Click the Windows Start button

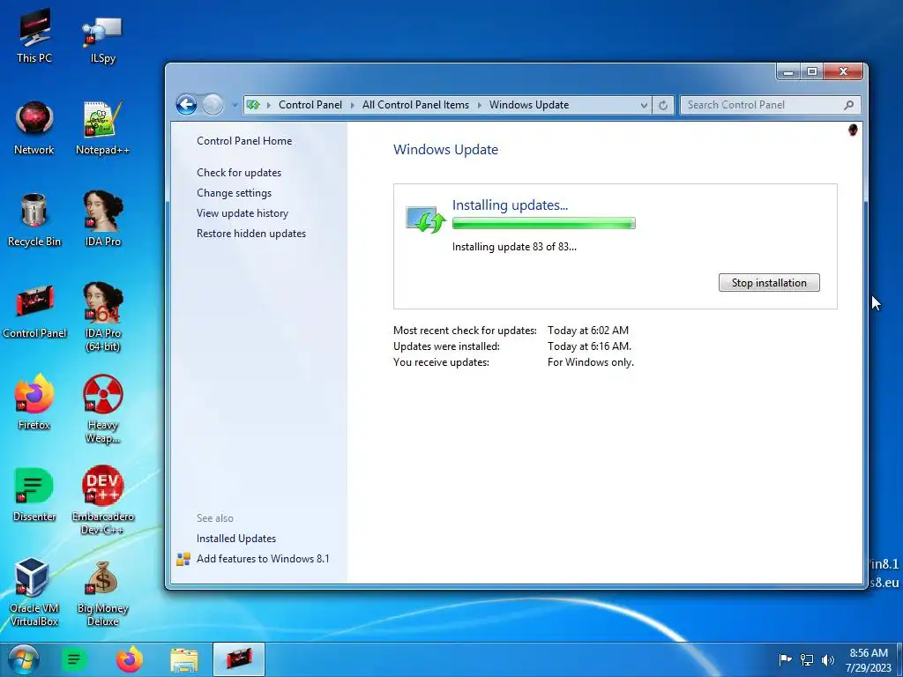click(24, 659)
